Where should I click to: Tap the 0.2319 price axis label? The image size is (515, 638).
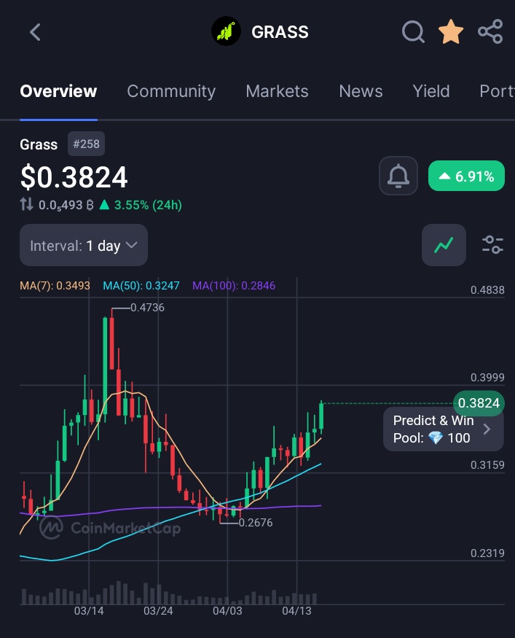click(487, 553)
